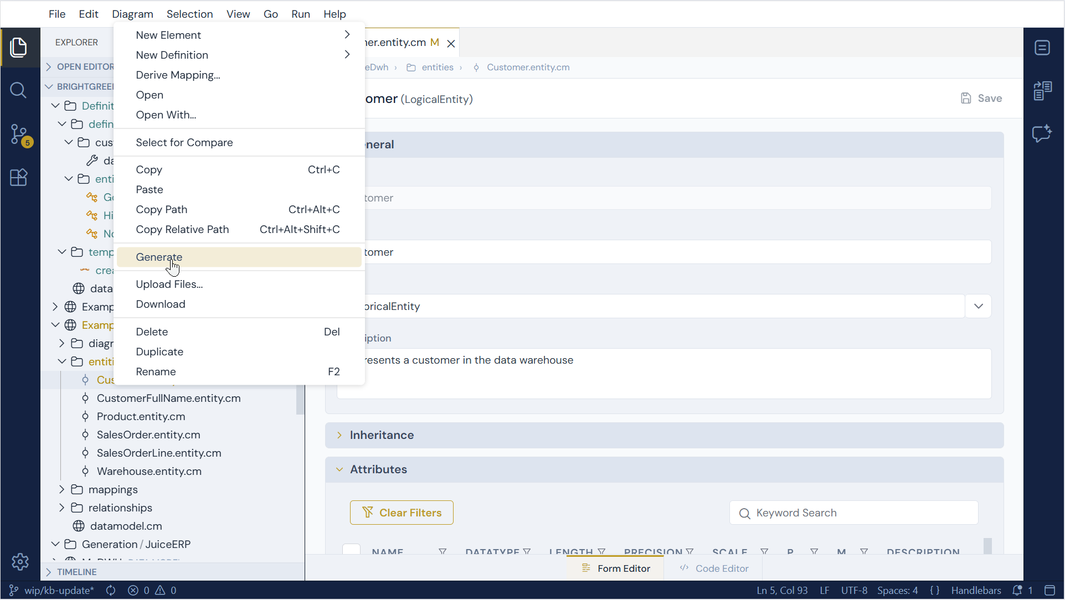Click the entities folder icon in breadcrumb
Screen dimensions: 1065x600
pos(411,68)
